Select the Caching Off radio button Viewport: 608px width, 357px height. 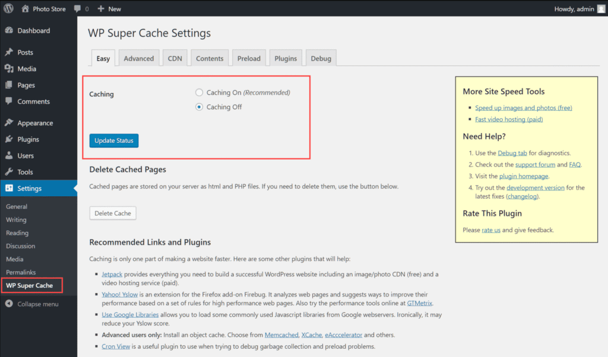tap(199, 107)
